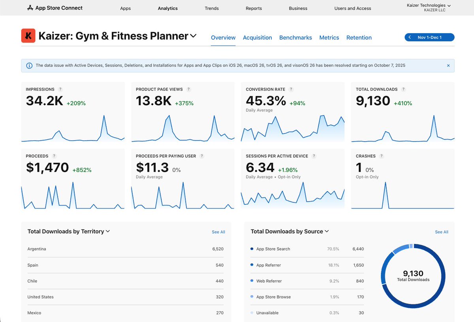
Task: Click the help icon beside Sessions Per Active Device
Action: [314, 156]
